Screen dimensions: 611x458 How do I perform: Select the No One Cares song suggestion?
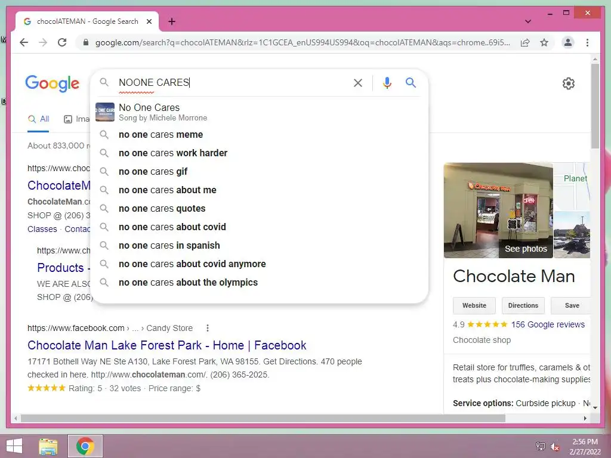(259, 112)
